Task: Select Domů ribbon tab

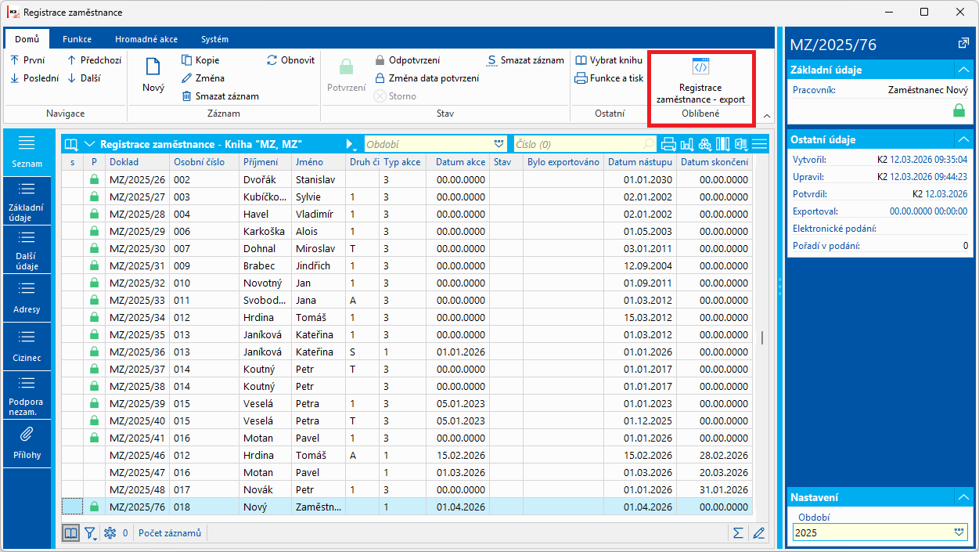Action: click(27, 39)
